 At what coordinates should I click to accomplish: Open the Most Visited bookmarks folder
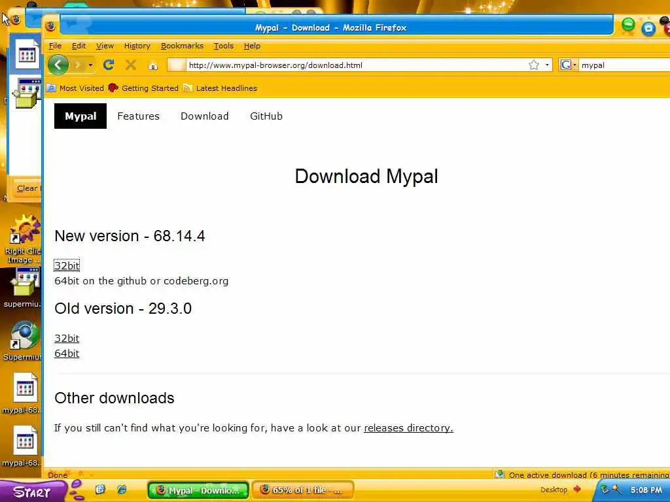click(x=75, y=88)
